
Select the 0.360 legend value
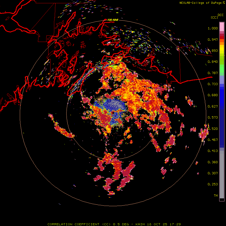coord(213,162)
